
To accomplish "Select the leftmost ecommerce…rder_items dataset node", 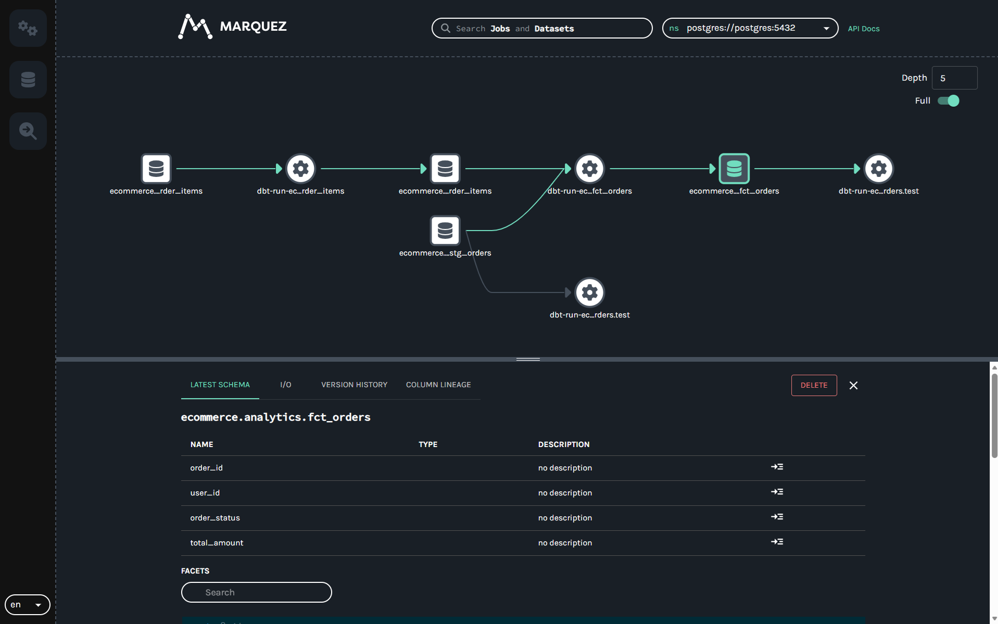I will pos(156,169).
